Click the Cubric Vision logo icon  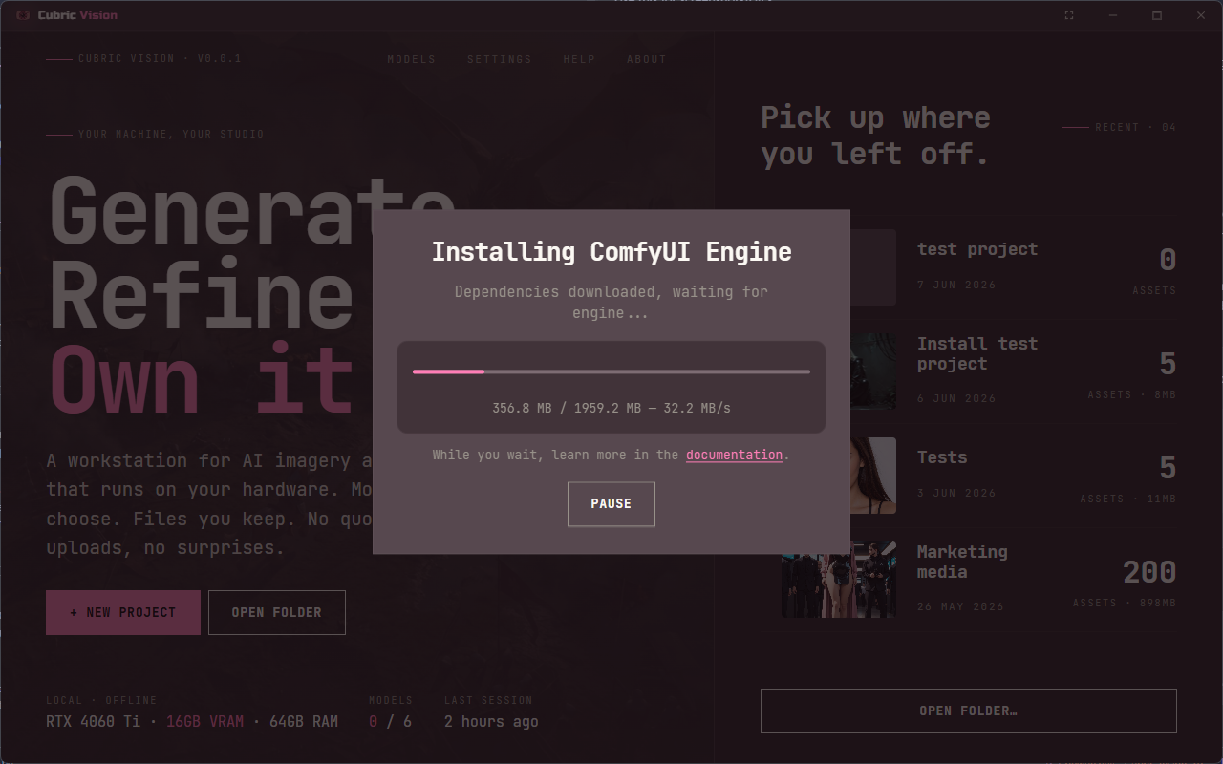24,15
